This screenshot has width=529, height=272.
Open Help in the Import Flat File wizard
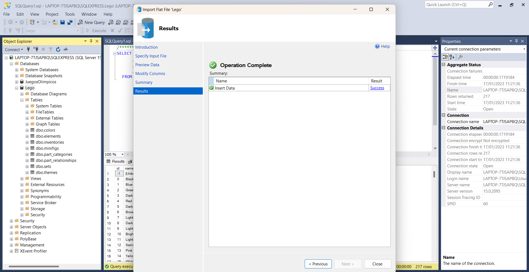point(382,46)
